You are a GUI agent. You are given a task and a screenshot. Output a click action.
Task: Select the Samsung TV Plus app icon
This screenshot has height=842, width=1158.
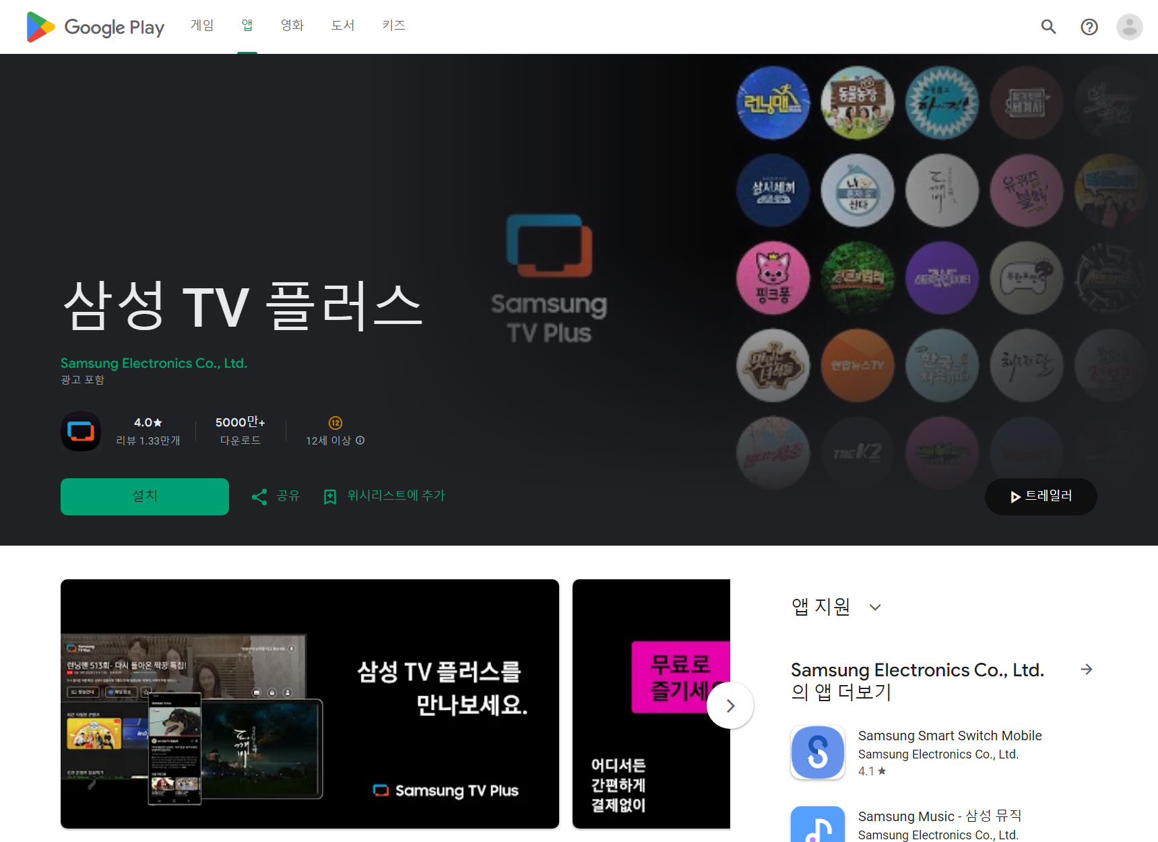80,431
